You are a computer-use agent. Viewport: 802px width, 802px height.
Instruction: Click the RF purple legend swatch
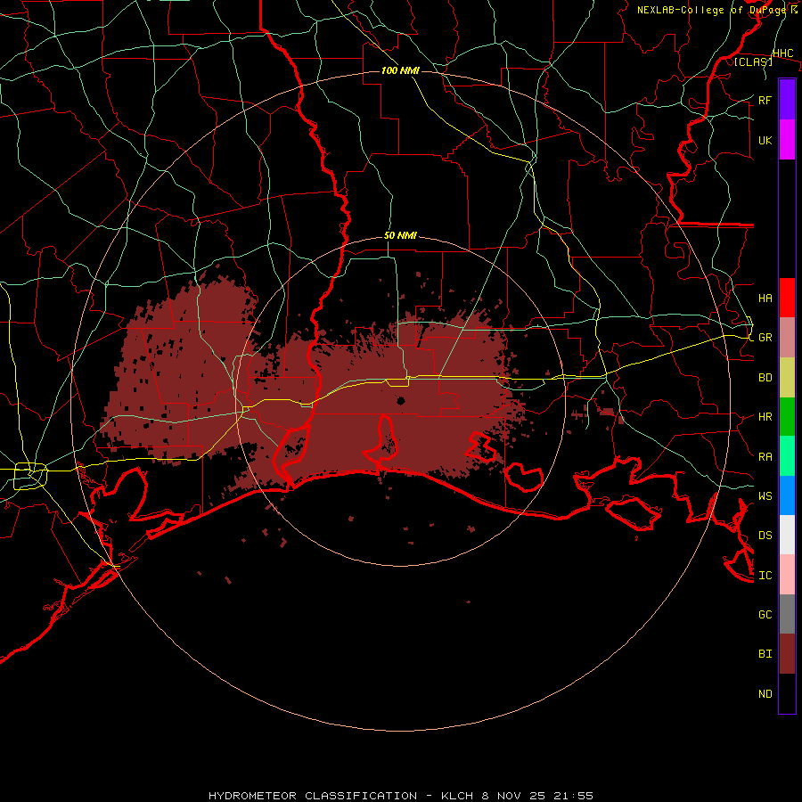pyautogui.click(x=787, y=100)
